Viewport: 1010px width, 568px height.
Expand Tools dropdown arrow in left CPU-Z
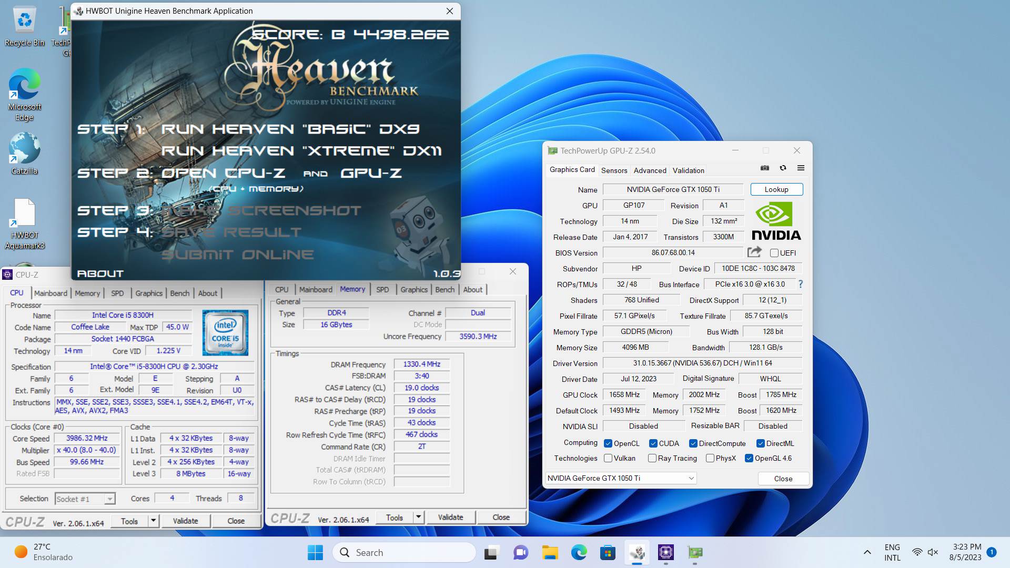coord(154,521)
